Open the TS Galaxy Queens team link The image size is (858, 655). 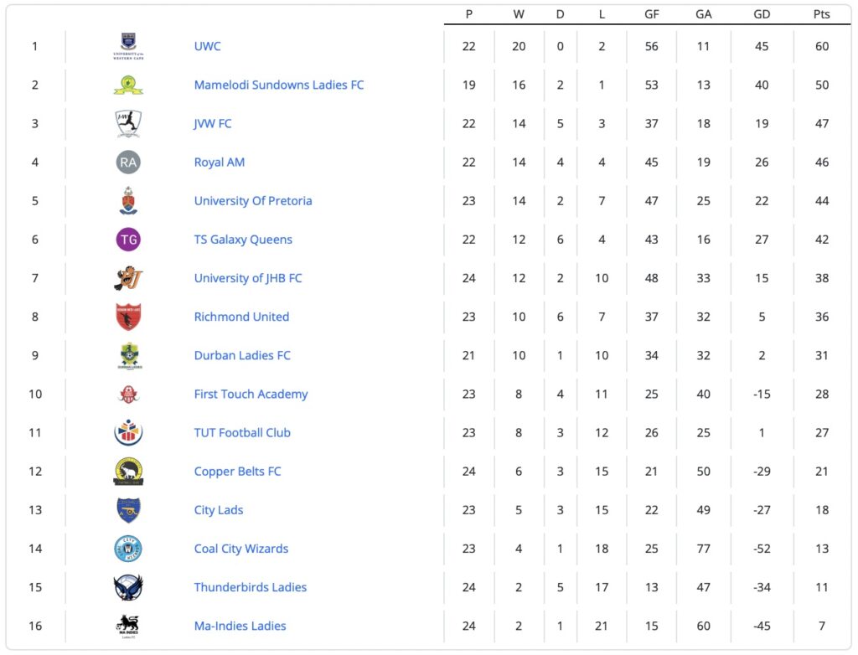click(243, 240)
